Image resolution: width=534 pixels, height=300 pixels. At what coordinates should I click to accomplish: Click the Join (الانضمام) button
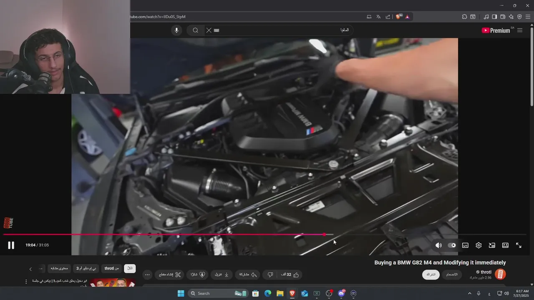tap(452, 275)
